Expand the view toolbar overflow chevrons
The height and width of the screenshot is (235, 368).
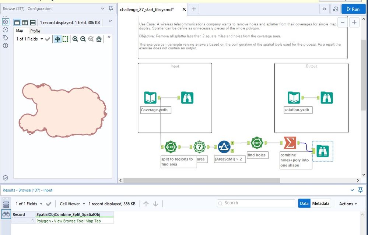(x=110, y=21)
